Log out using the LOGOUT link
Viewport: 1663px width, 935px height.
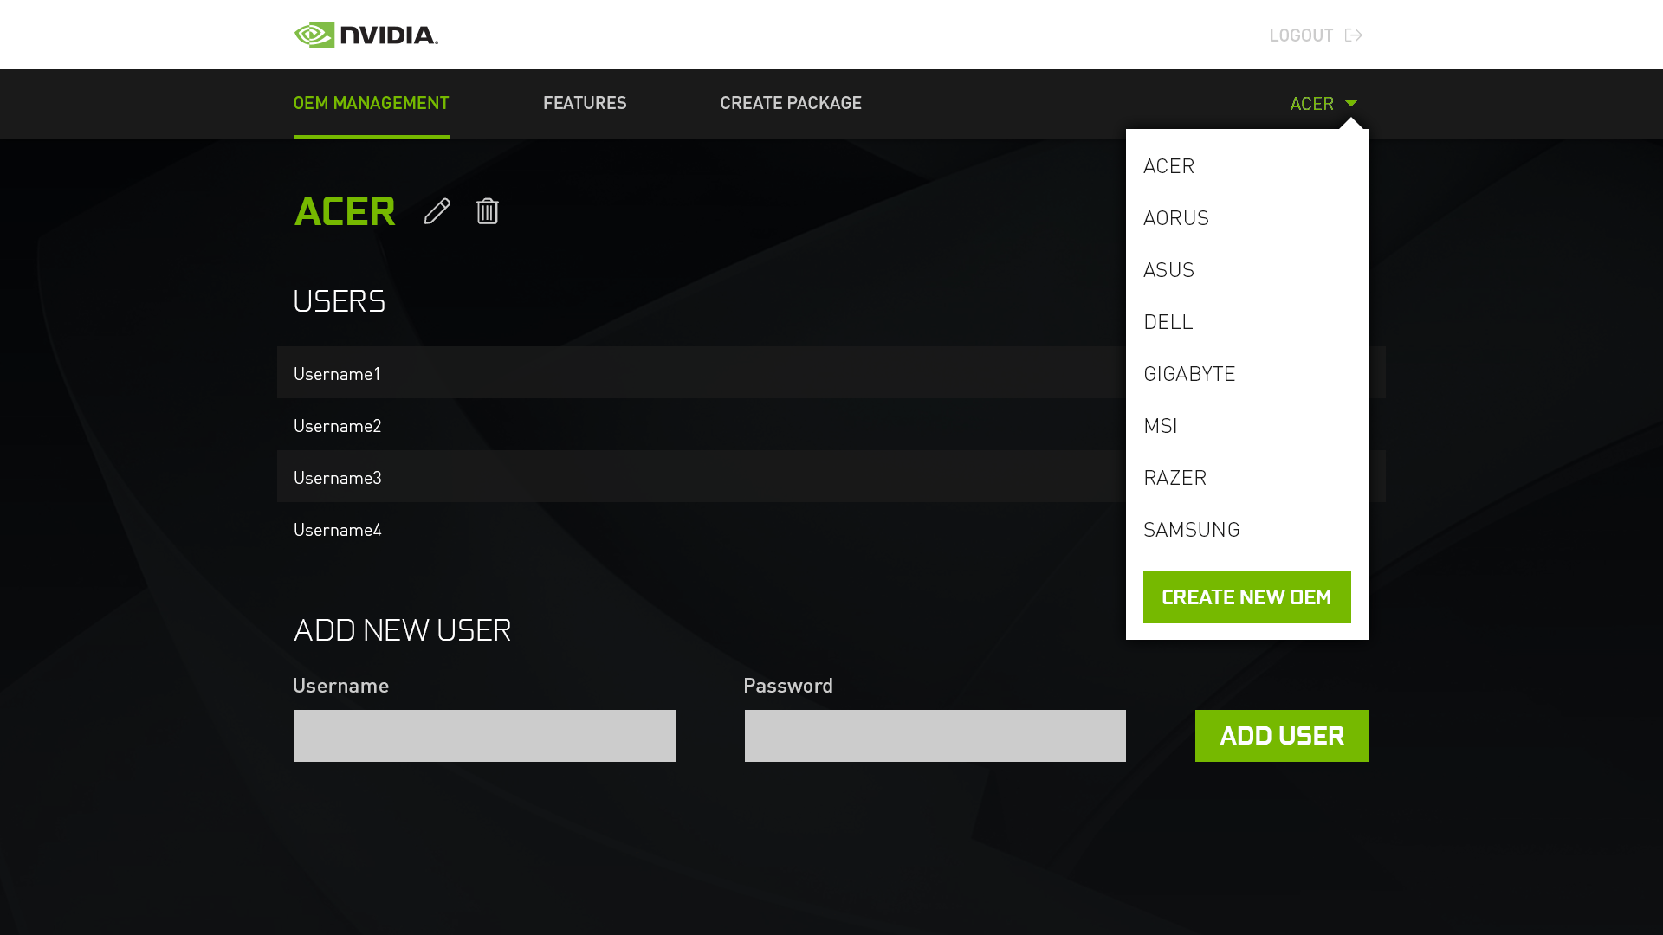click(x=1301, y=35)
